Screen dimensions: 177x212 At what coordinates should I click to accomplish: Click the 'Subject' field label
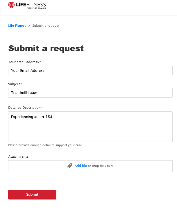tap(14, 84)
